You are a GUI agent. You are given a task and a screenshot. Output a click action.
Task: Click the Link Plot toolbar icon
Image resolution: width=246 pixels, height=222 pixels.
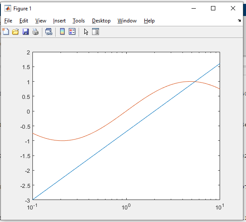(49, 32)
